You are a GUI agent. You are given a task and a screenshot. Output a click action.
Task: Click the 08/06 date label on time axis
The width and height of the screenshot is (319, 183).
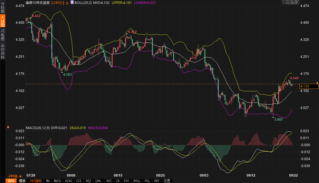click(71, 175)
